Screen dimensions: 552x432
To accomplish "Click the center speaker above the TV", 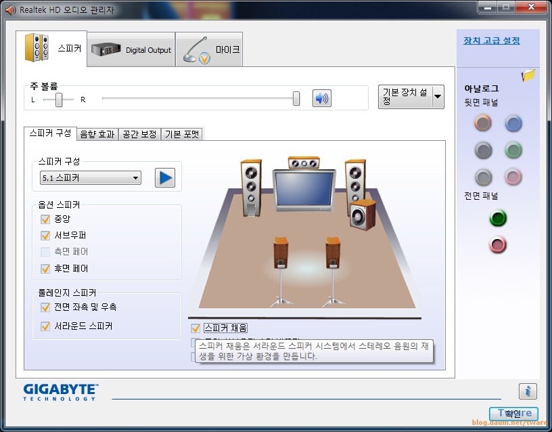I will 304,163.
